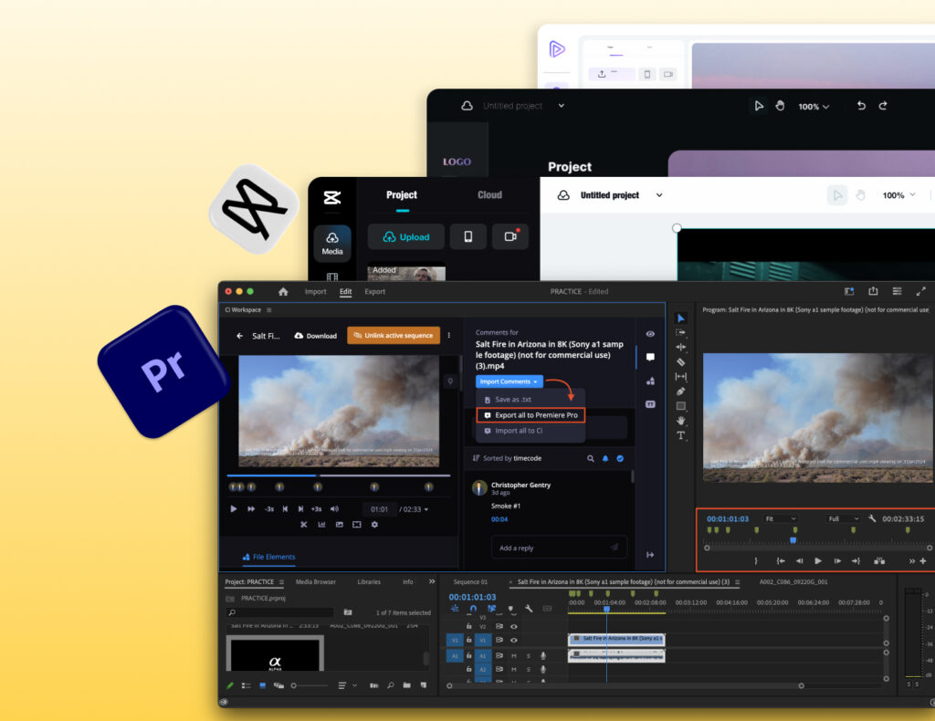Open the Ci panel file elements shapes icon
935x721 pixels.
pyautogui.click(x=650, y=381)
